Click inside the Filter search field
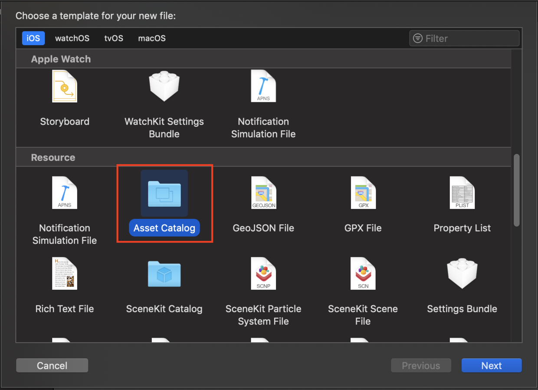Screen dimensions: 538x390 463,38
